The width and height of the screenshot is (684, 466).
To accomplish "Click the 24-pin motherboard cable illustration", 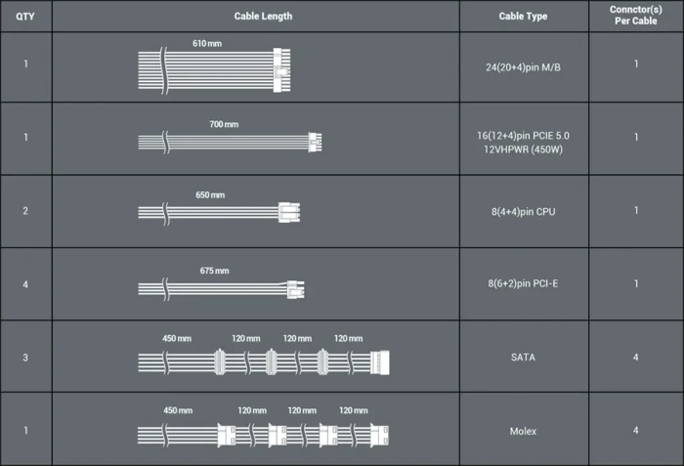I will point(214,69).
